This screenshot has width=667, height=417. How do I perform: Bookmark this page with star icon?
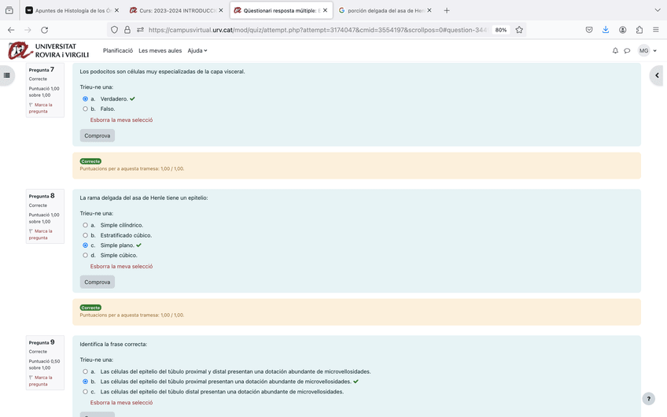(x=519, y=30)
